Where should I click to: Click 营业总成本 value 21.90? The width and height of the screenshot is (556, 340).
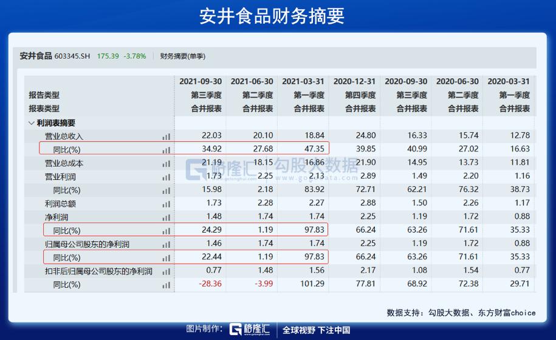[x=366, y=162]
